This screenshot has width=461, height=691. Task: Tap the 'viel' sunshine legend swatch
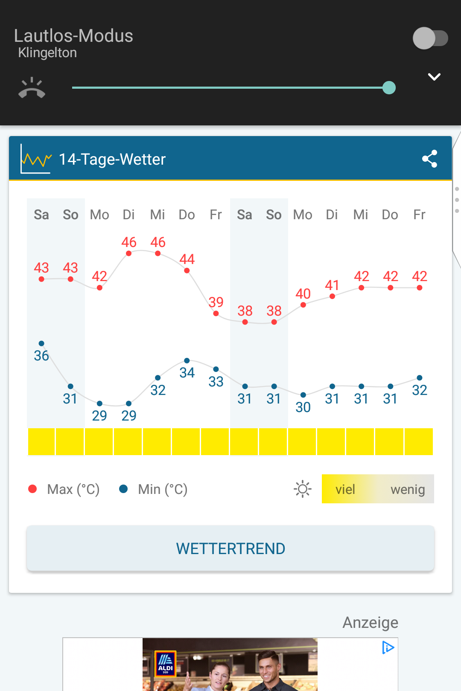(x=345, y=489)
